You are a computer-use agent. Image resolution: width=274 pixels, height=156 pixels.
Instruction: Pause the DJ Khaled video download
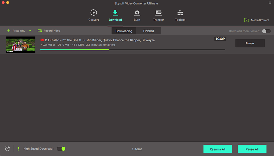click(250, 43)
